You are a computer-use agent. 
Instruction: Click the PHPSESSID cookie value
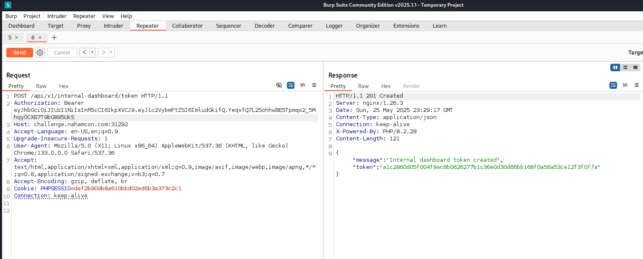coord(128,189)
